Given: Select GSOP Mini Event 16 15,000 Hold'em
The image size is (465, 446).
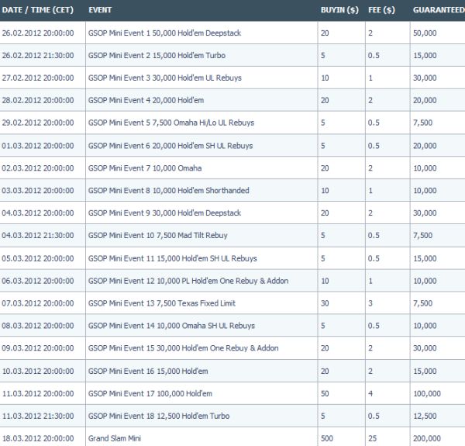Looking at the screenshot, I should 148,372.
